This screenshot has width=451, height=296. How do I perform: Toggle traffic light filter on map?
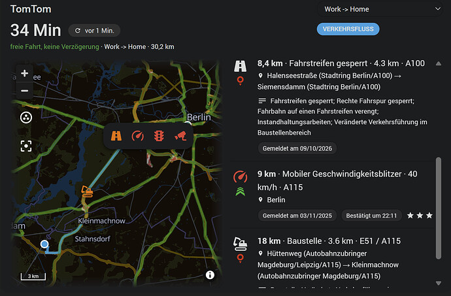[x=159, y=136]
